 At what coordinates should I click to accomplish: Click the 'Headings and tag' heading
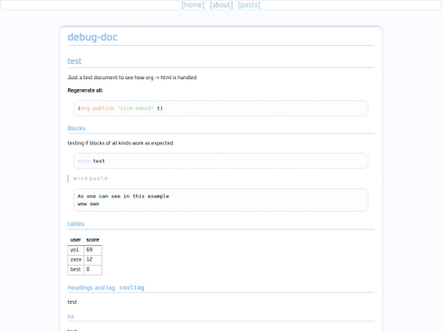92,288
